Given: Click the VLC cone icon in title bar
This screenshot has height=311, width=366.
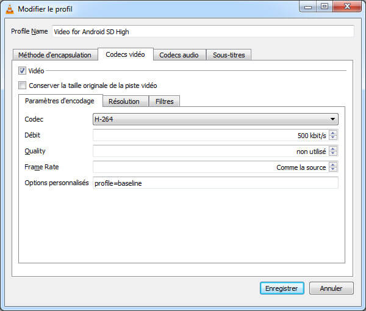Looking at the screenshot, I should click(x=9, y=9).
